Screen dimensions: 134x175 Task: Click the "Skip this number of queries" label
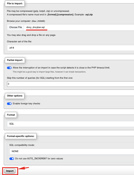pos(40,78)
